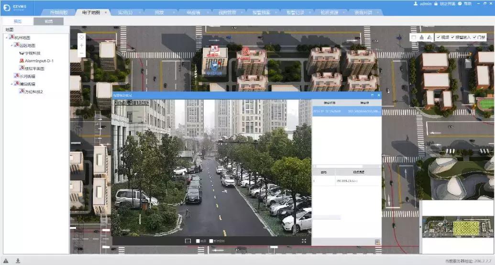The image size is (495, 265).
Task: Toggle the 视频 checkbox on the map
Action: point(439,37)
